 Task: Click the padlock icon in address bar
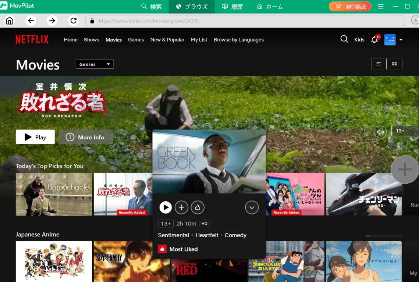92,21
